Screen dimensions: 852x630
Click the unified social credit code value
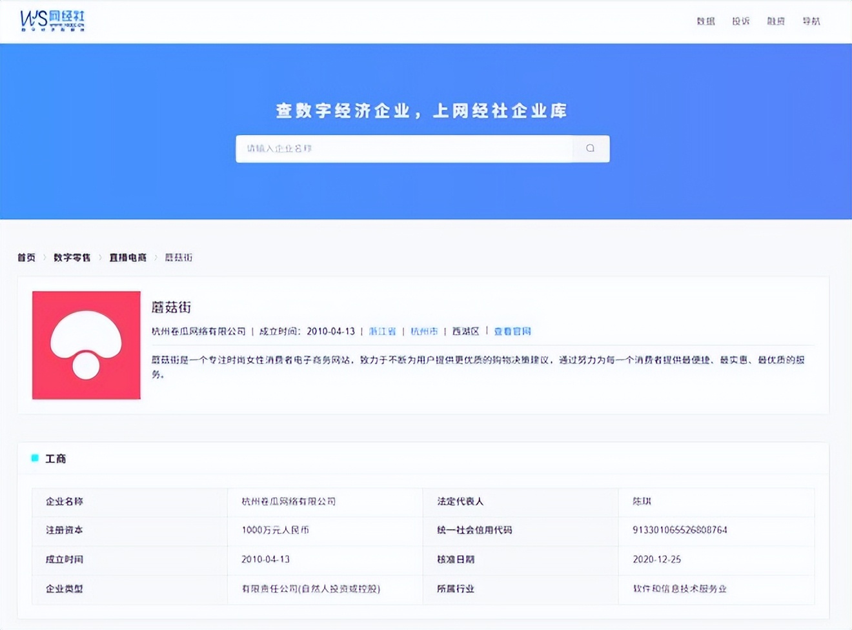[x=680, y=530]
